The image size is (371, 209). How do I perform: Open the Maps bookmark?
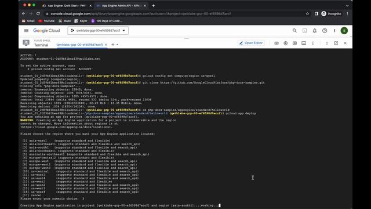tap(64, 21)
